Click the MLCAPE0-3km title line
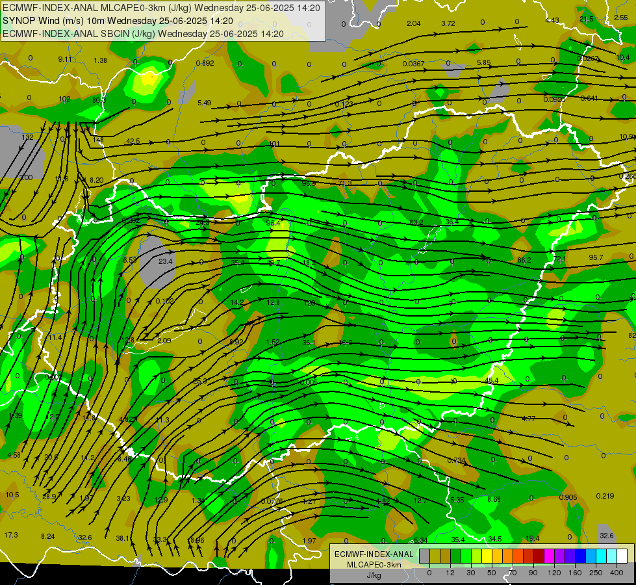The image size is (636, 585). pyautogui.click(x=161, y=8)
